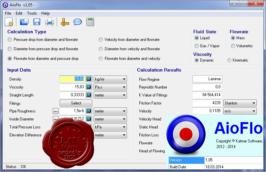
Task: Click the calculator icon beside Straight Length
Action: tap(89, 95)
